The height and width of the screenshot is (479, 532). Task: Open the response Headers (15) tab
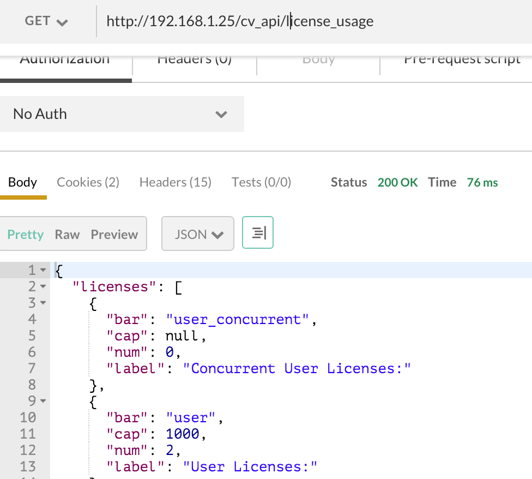(x=175, y=182)
